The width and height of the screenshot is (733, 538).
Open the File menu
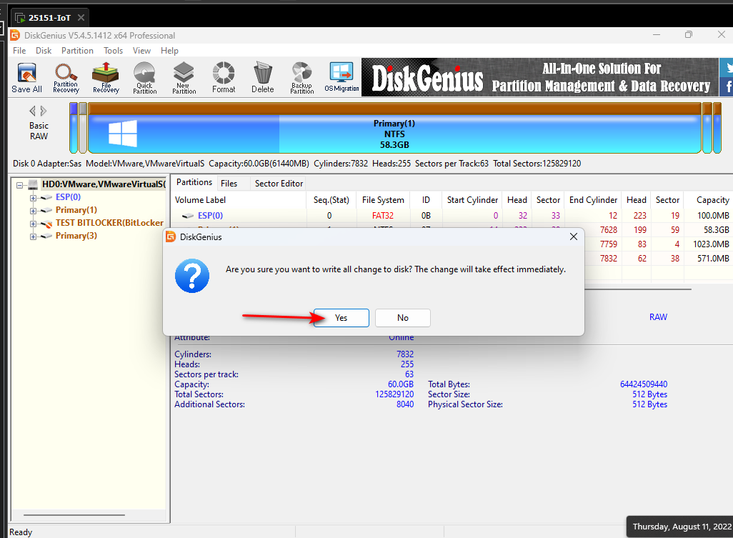click(19, 51)
